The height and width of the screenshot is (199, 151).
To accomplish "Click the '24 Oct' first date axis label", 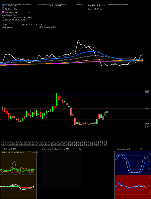I will (2, 144).
